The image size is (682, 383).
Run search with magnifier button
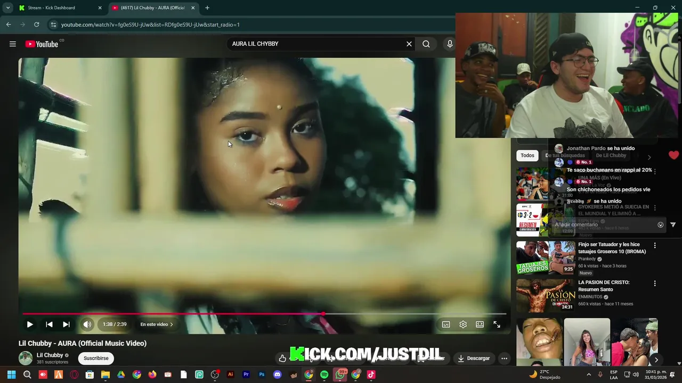point(426,44)
